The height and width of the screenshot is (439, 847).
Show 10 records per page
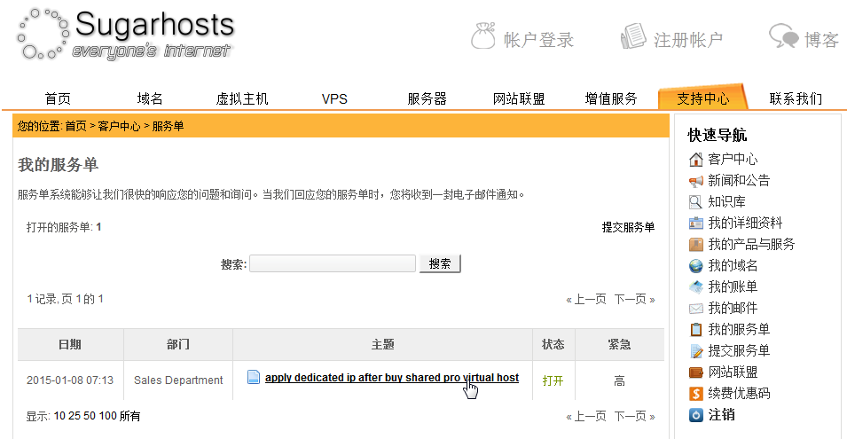point(59,416)
